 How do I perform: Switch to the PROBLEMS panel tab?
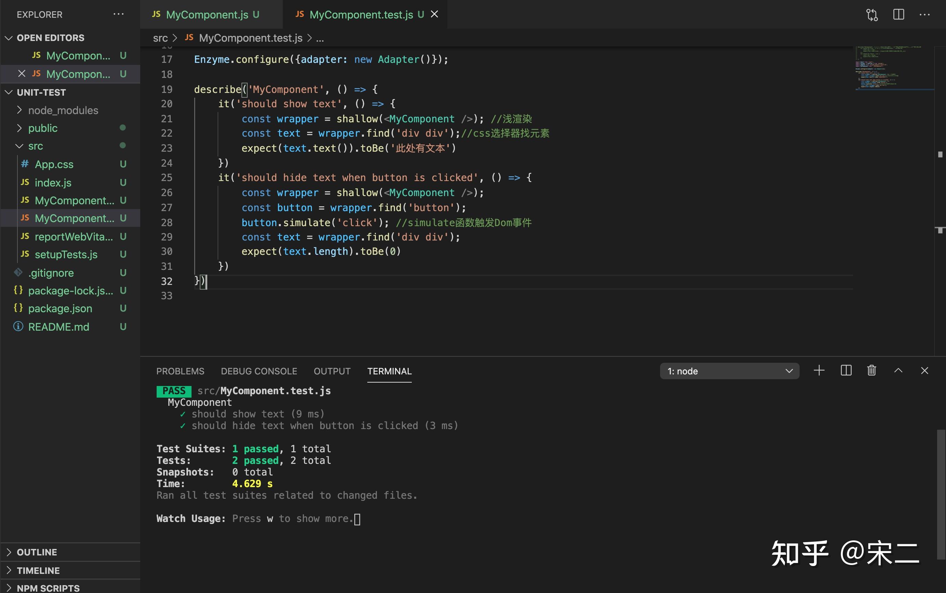pyautogui.click(x=180, y=371)
